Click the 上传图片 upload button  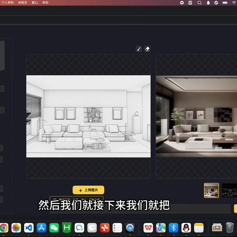pos(89,190)
